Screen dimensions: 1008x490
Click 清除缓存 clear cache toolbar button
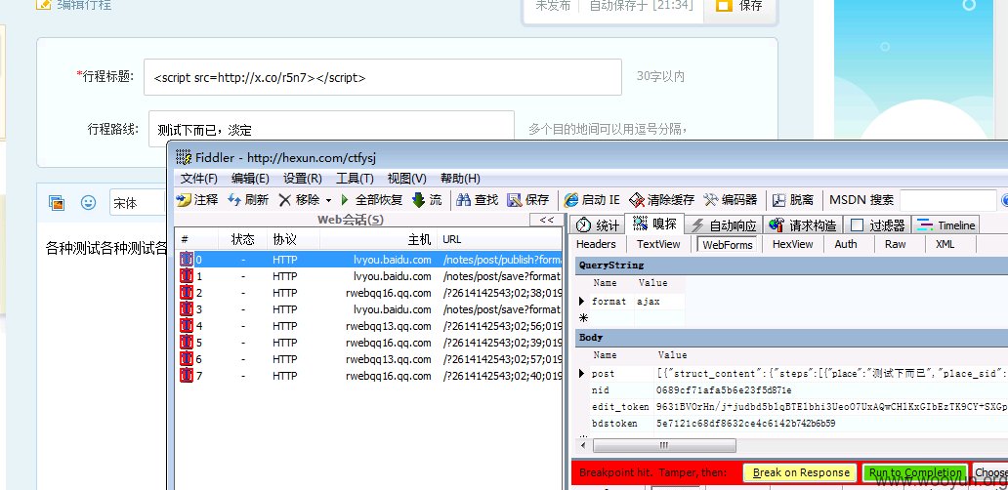click(x=661, y=200)
